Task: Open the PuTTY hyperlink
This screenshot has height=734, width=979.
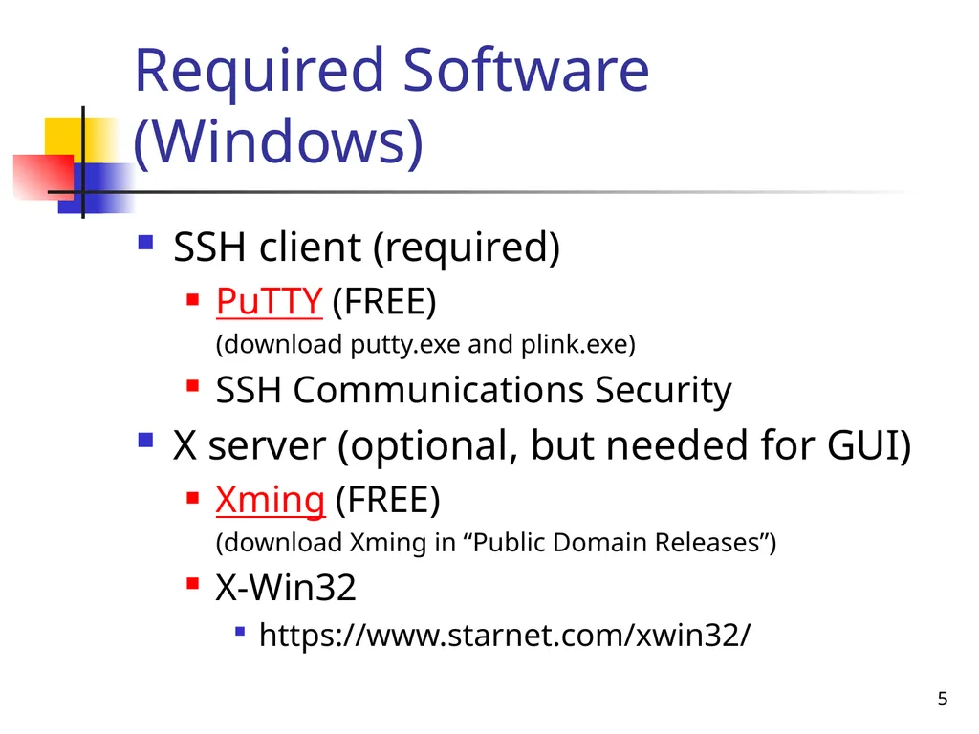Action: point(269,301)
